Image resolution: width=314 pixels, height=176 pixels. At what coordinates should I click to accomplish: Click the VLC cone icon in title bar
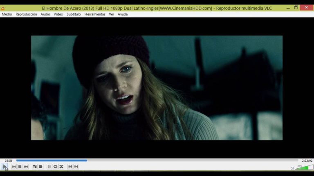pyautogui.click(x=3, y=8)
